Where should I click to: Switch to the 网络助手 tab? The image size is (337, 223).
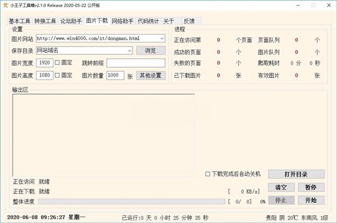point(122,21)
